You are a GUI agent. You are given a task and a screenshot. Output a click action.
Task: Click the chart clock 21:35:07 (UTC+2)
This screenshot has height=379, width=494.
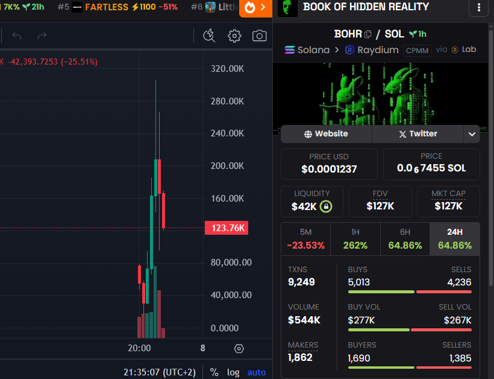(160, 372)
